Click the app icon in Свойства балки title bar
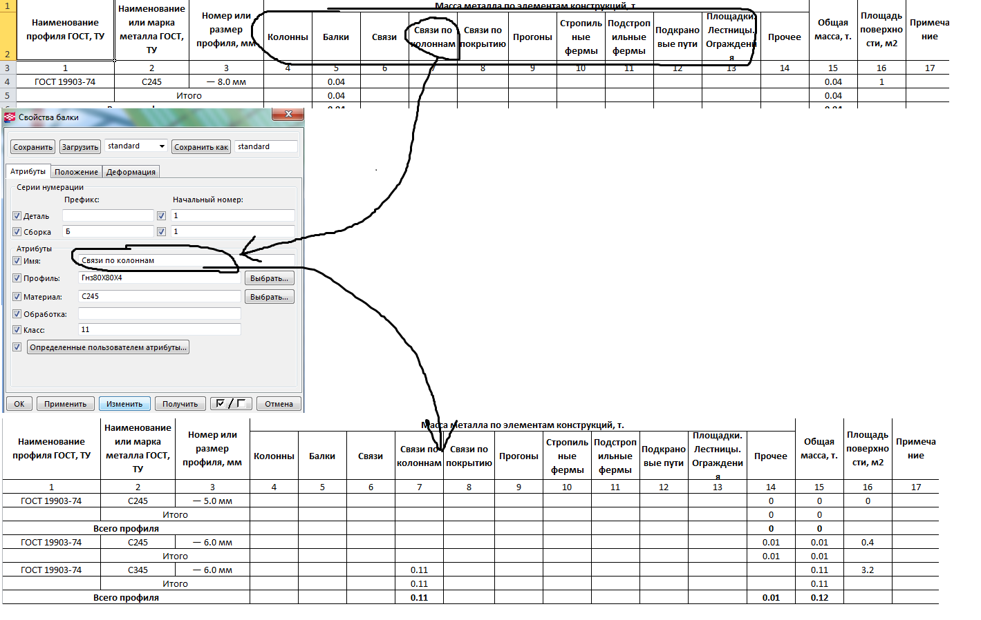 coord(10,117)
